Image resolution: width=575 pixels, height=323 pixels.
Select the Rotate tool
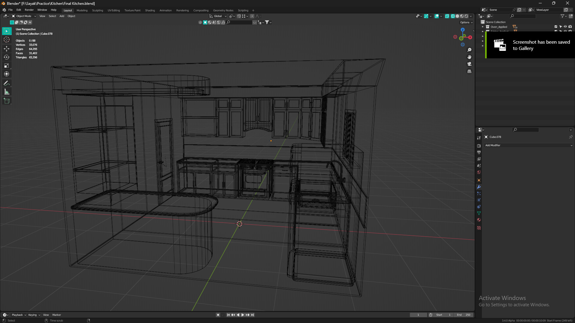[x=7, y=57]
